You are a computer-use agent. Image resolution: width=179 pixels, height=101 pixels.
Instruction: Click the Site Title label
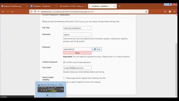click(46, 27)
